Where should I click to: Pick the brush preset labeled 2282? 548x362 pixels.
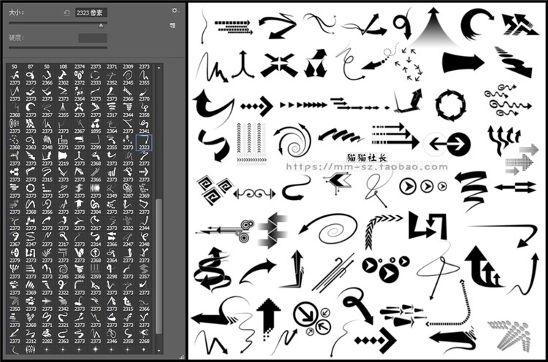[x=47, y=334]
